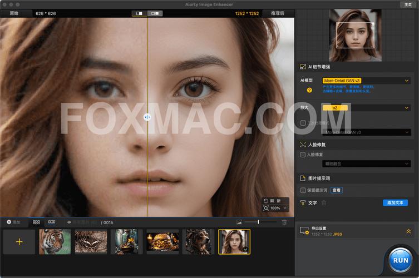
Task: Click the 主页 home button
Action: tap(408, 4)
